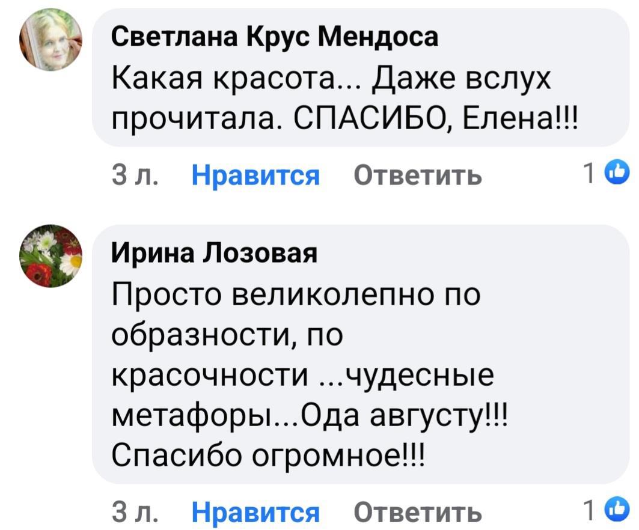This screenshot has height=530, width=639.
Task: Click the text "Какая красота..." in Светлана's comment
Action: click(x=235, y=78)
